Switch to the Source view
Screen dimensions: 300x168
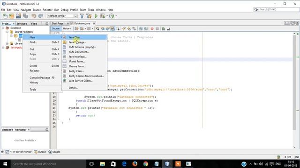pyautogui.click(x=56, y=28)
